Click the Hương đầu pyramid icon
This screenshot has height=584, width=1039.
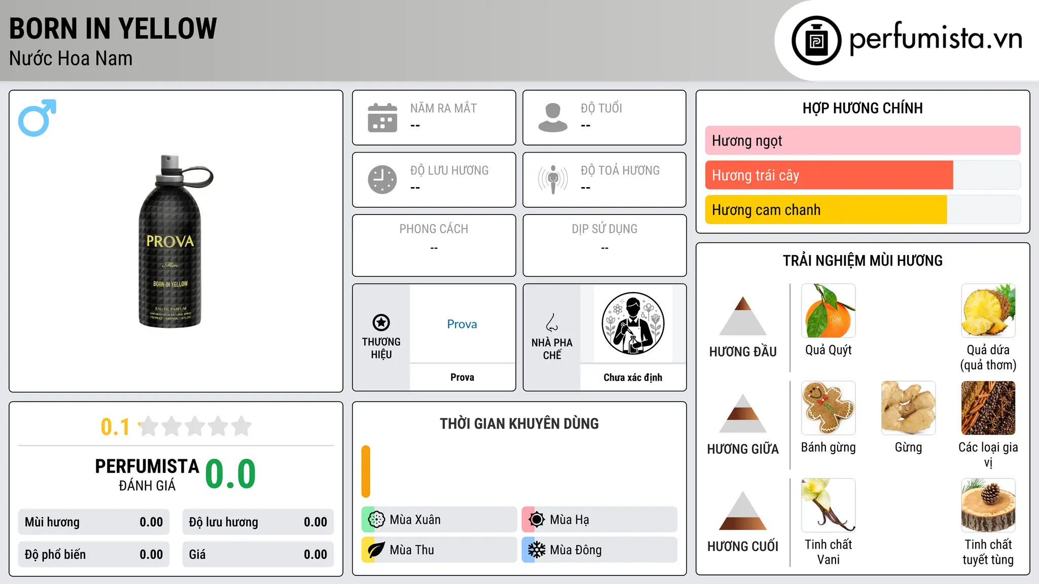(x=743, y=316)
